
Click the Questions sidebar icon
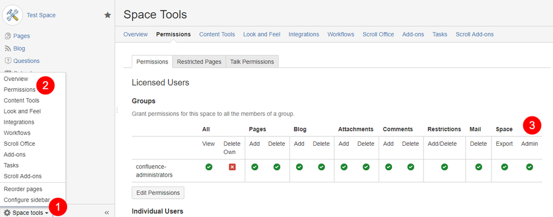pos(8,61)
